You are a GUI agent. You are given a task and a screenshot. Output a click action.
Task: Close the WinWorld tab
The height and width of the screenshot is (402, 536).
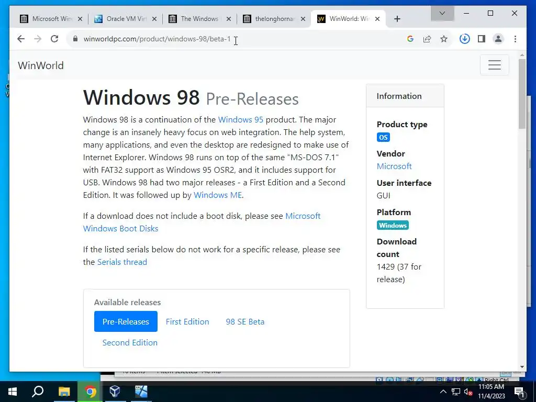377,19
